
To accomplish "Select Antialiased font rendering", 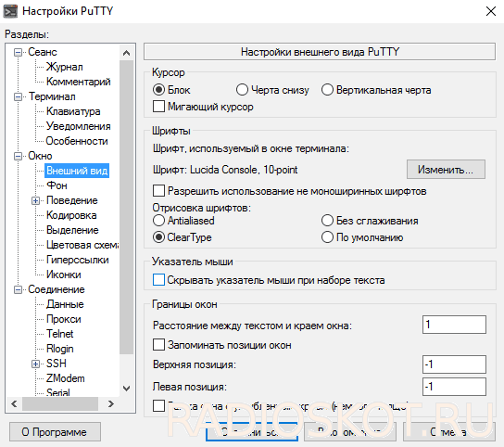I will 158,221.
